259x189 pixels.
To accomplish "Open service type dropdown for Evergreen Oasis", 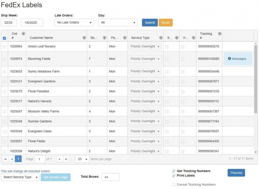I will tap(145, 131).
